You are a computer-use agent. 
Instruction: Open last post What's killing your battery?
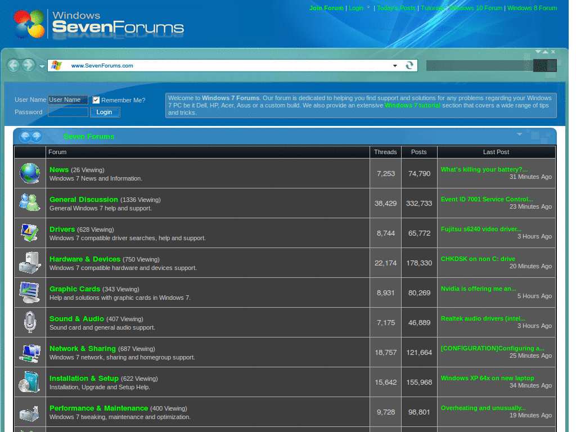(x=484, y=169)
